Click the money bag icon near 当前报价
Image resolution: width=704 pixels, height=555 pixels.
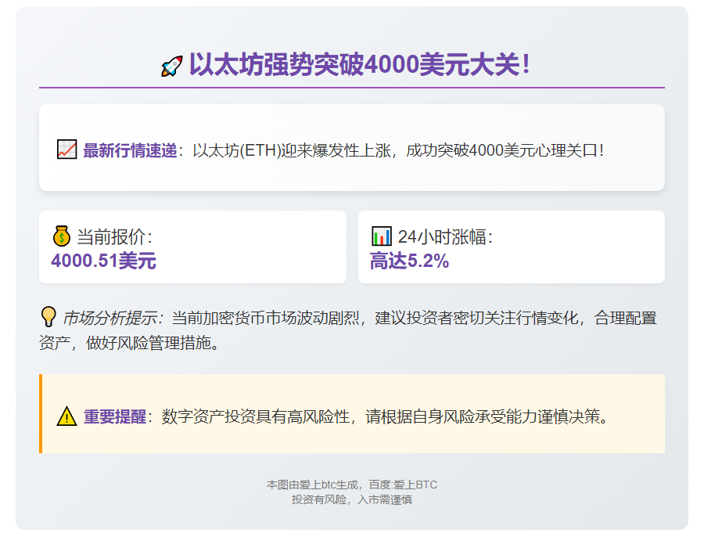point(62,236)
